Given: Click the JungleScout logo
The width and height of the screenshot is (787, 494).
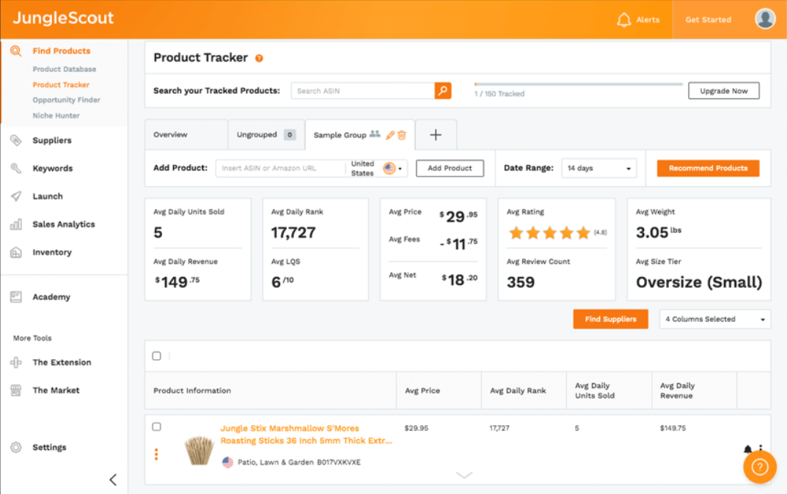Looking at the screenshot, I should [63, 18].
